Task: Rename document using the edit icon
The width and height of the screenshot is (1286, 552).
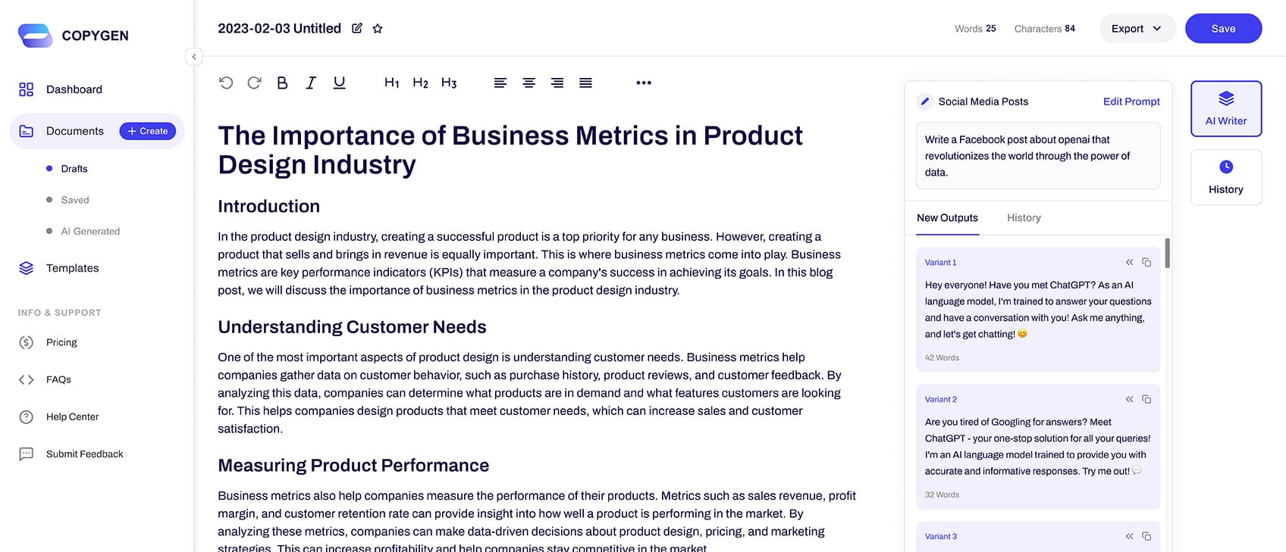Action: [357, 29]
